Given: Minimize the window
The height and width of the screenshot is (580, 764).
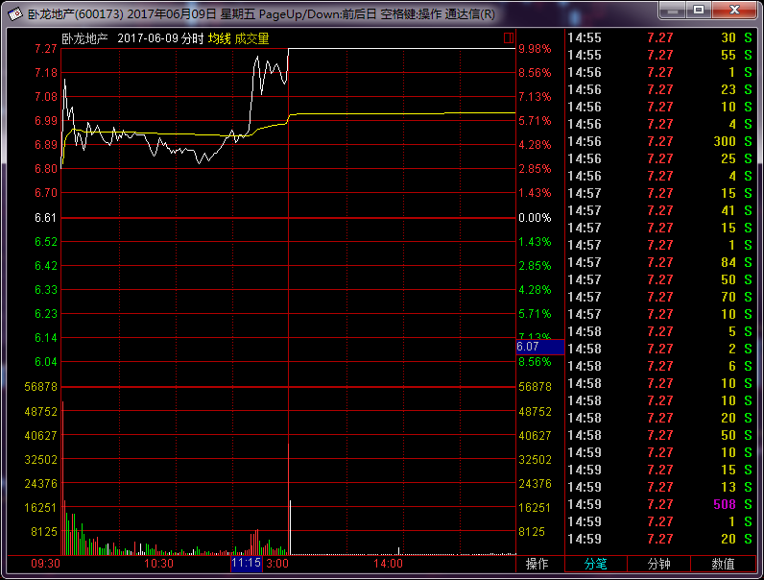Looking at the screenshot, I should [x=673, y=11].
